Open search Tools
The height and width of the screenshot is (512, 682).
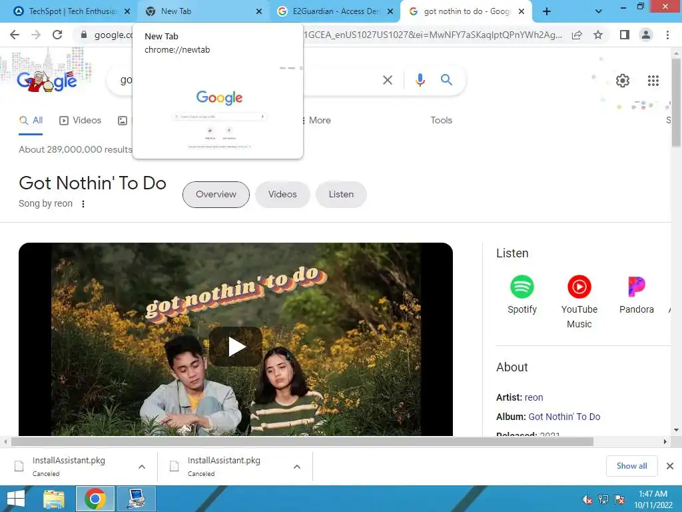(441, 120)
